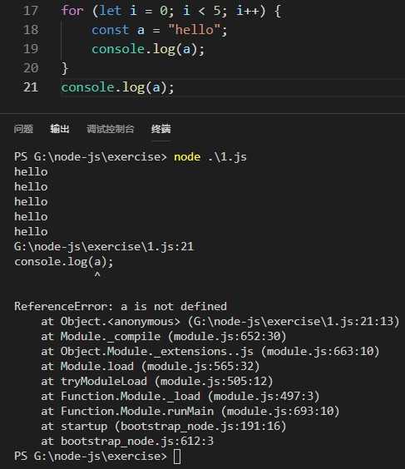Click the Object.Module._extensions..js stack line
The image size is (405, 469).
point(210,352)
